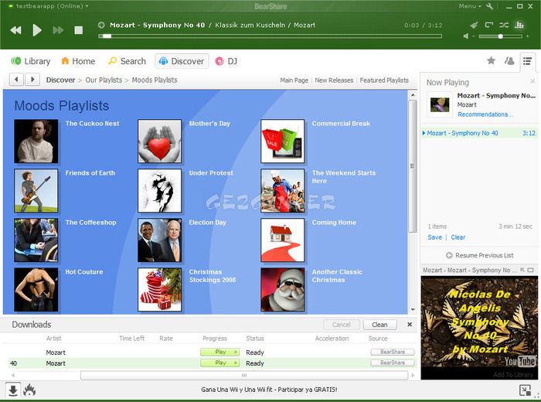Select the Discover tab

[x=182, y=61]
